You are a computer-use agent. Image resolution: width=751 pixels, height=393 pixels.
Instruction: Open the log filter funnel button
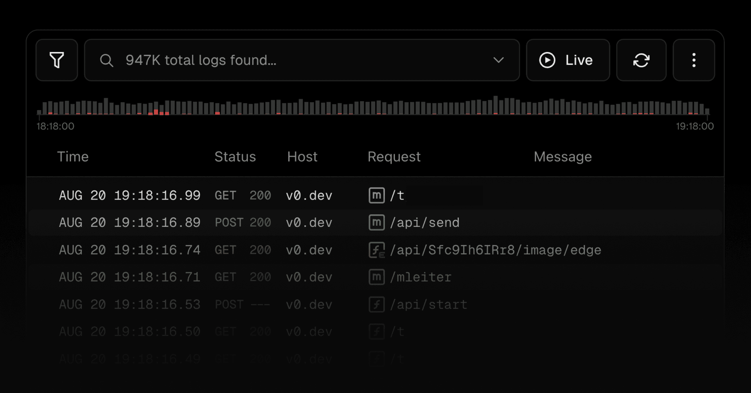tap(57, 60)
